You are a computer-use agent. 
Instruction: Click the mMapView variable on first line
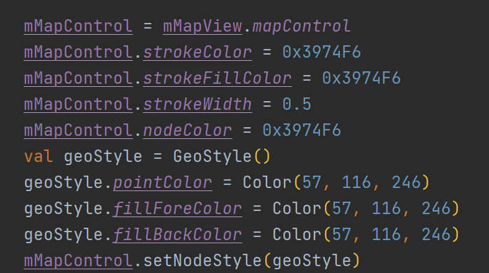click(x=203, y=26)
